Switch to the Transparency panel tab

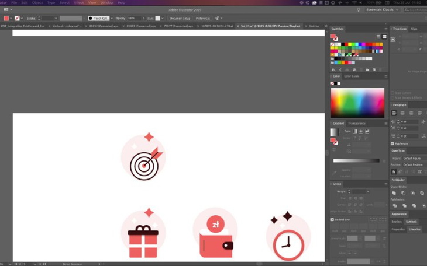tap(356, 124)
